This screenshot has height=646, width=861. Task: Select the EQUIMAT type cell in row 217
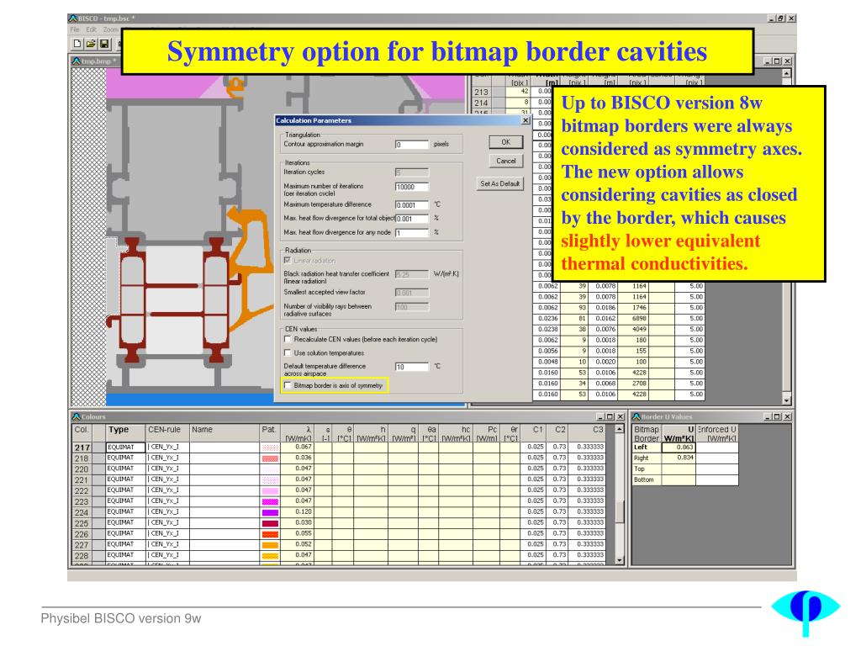pyautogui.click(x=125, y=447)
